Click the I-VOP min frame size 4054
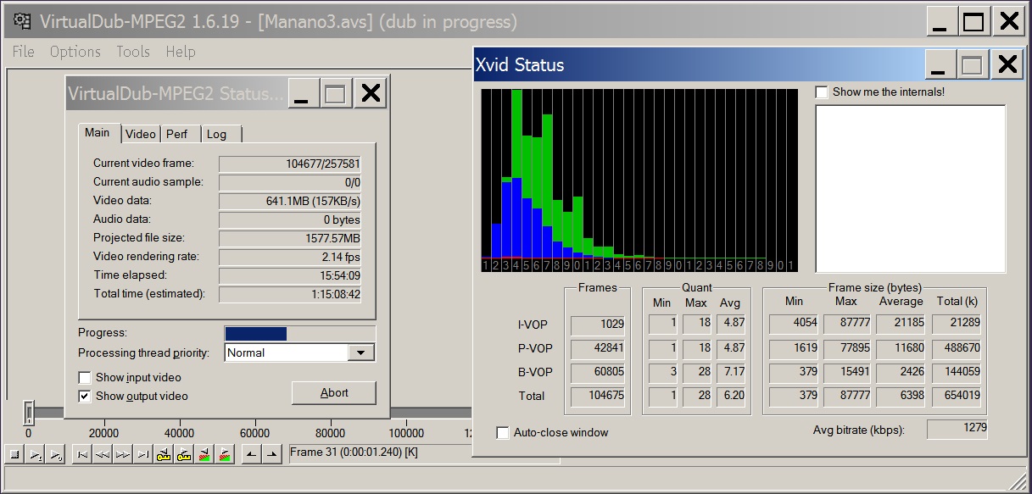The image size is (1032, 494). tap(794, 324)
